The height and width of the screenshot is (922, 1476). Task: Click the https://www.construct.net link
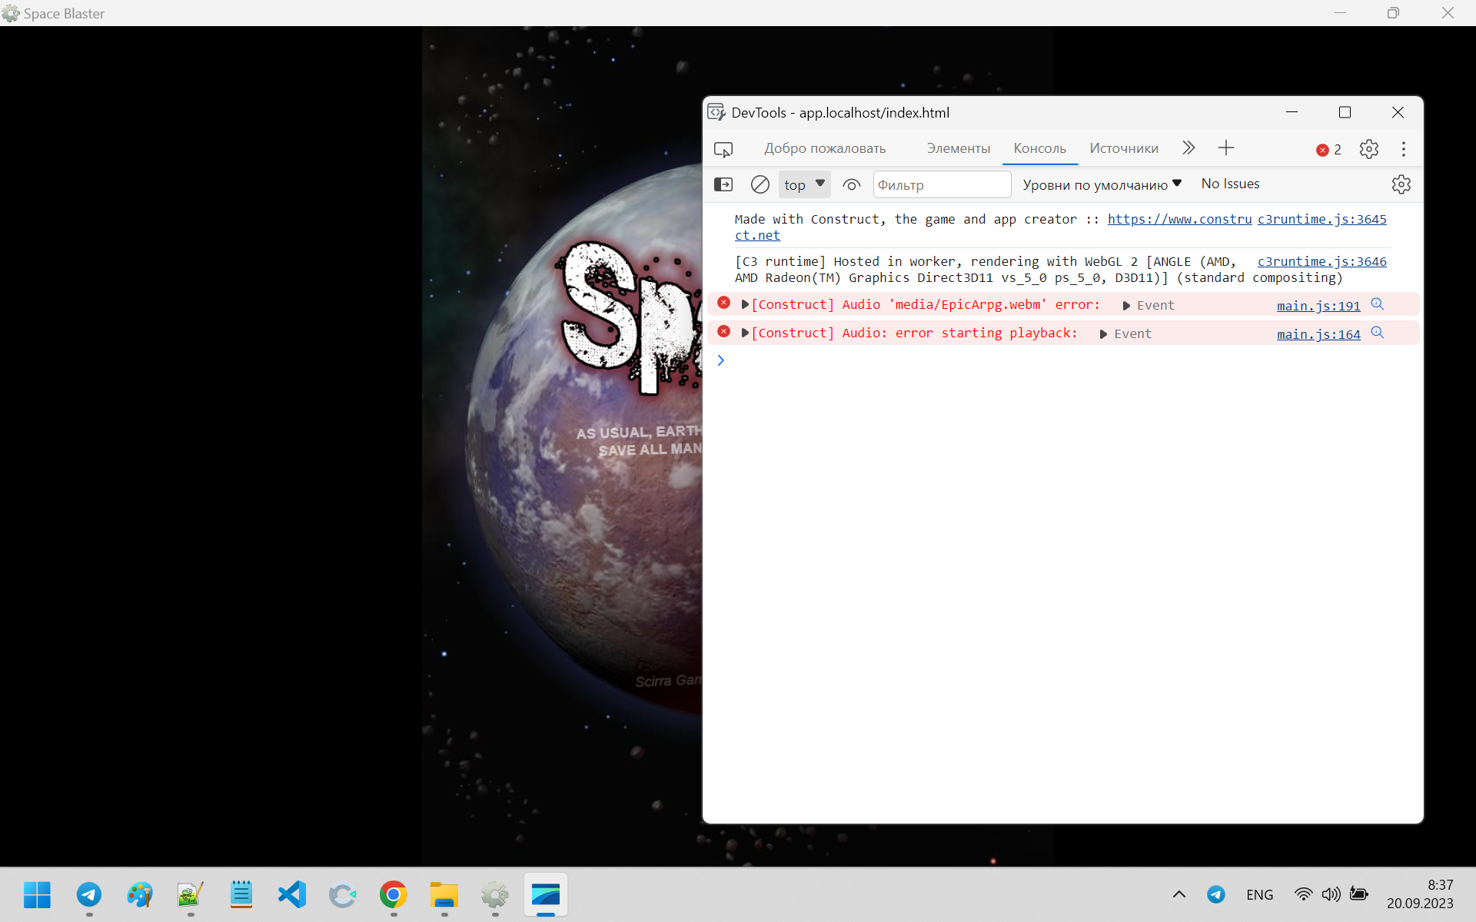click(x=1179, y=219)
